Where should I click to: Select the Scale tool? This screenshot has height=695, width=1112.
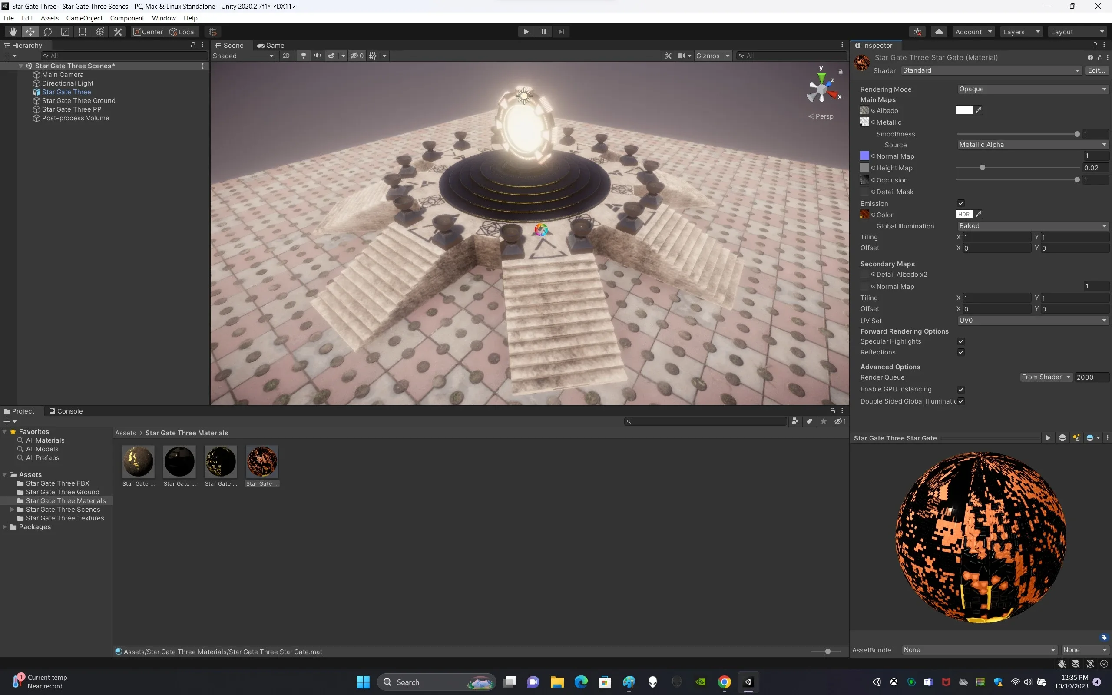[x=65, y=32]
